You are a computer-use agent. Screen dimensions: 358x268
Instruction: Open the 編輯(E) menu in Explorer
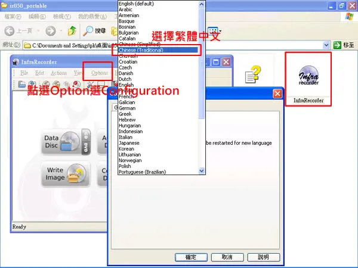pyautogui.click(x=37, y=17)
